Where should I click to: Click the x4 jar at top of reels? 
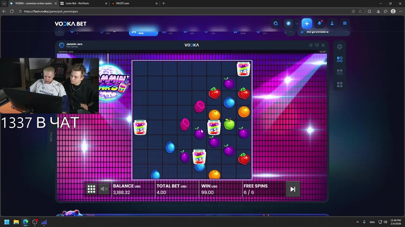click(x=243, y=69)
